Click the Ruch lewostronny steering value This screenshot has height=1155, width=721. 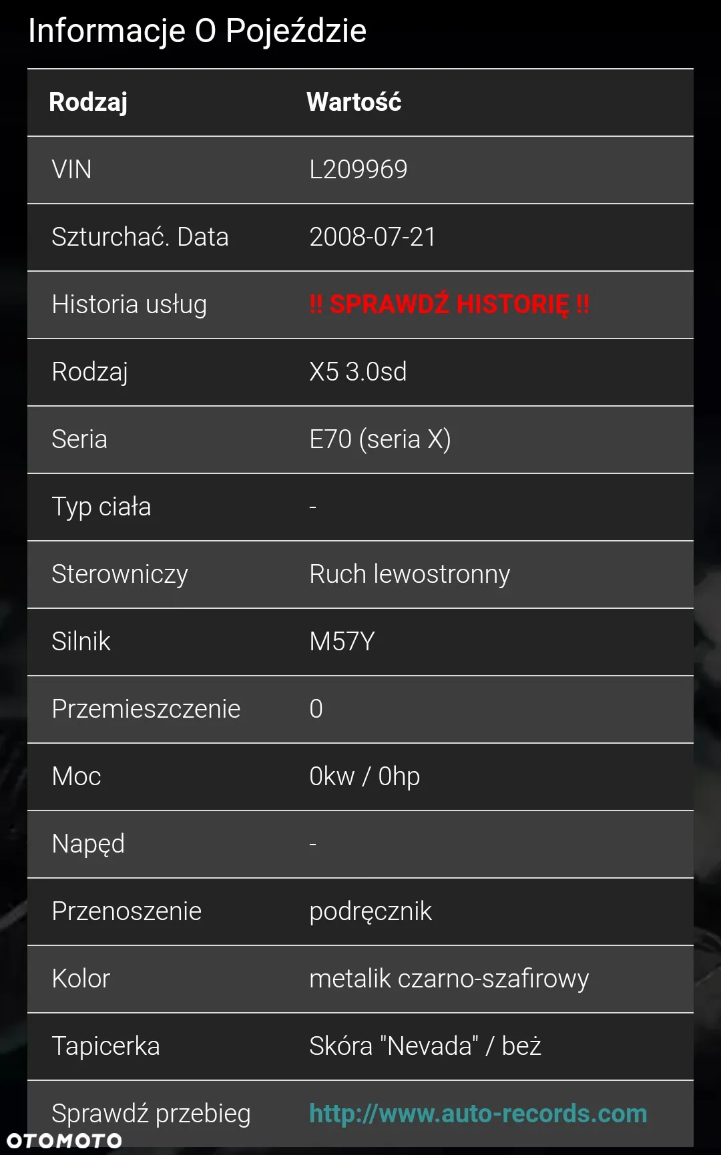[410, 574]
